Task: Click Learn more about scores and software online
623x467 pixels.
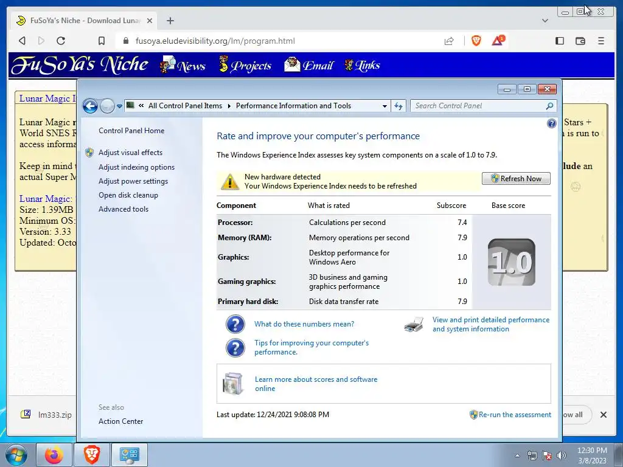Action: (x=316, y=384)
